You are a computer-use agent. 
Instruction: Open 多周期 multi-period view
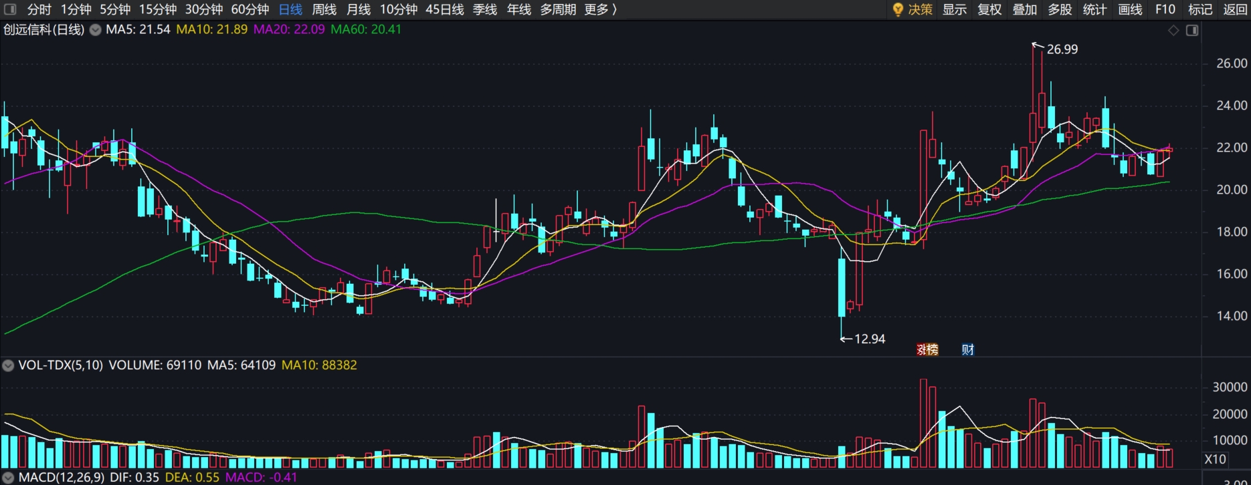[558, 9]
